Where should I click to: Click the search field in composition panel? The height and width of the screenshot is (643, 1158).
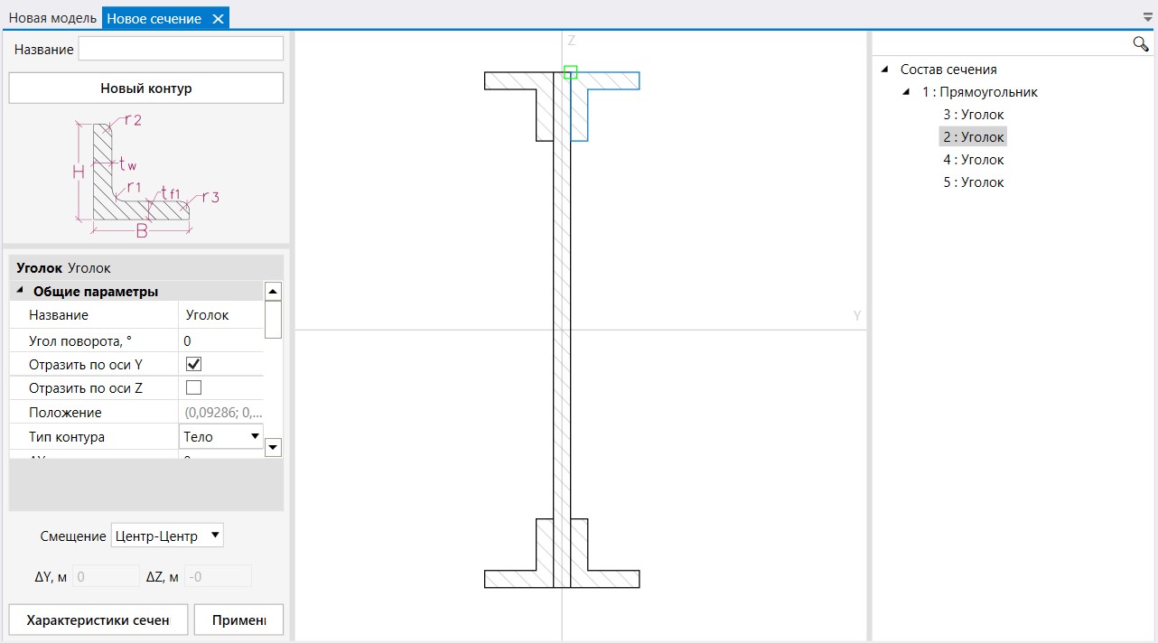tap(1003, 44)
